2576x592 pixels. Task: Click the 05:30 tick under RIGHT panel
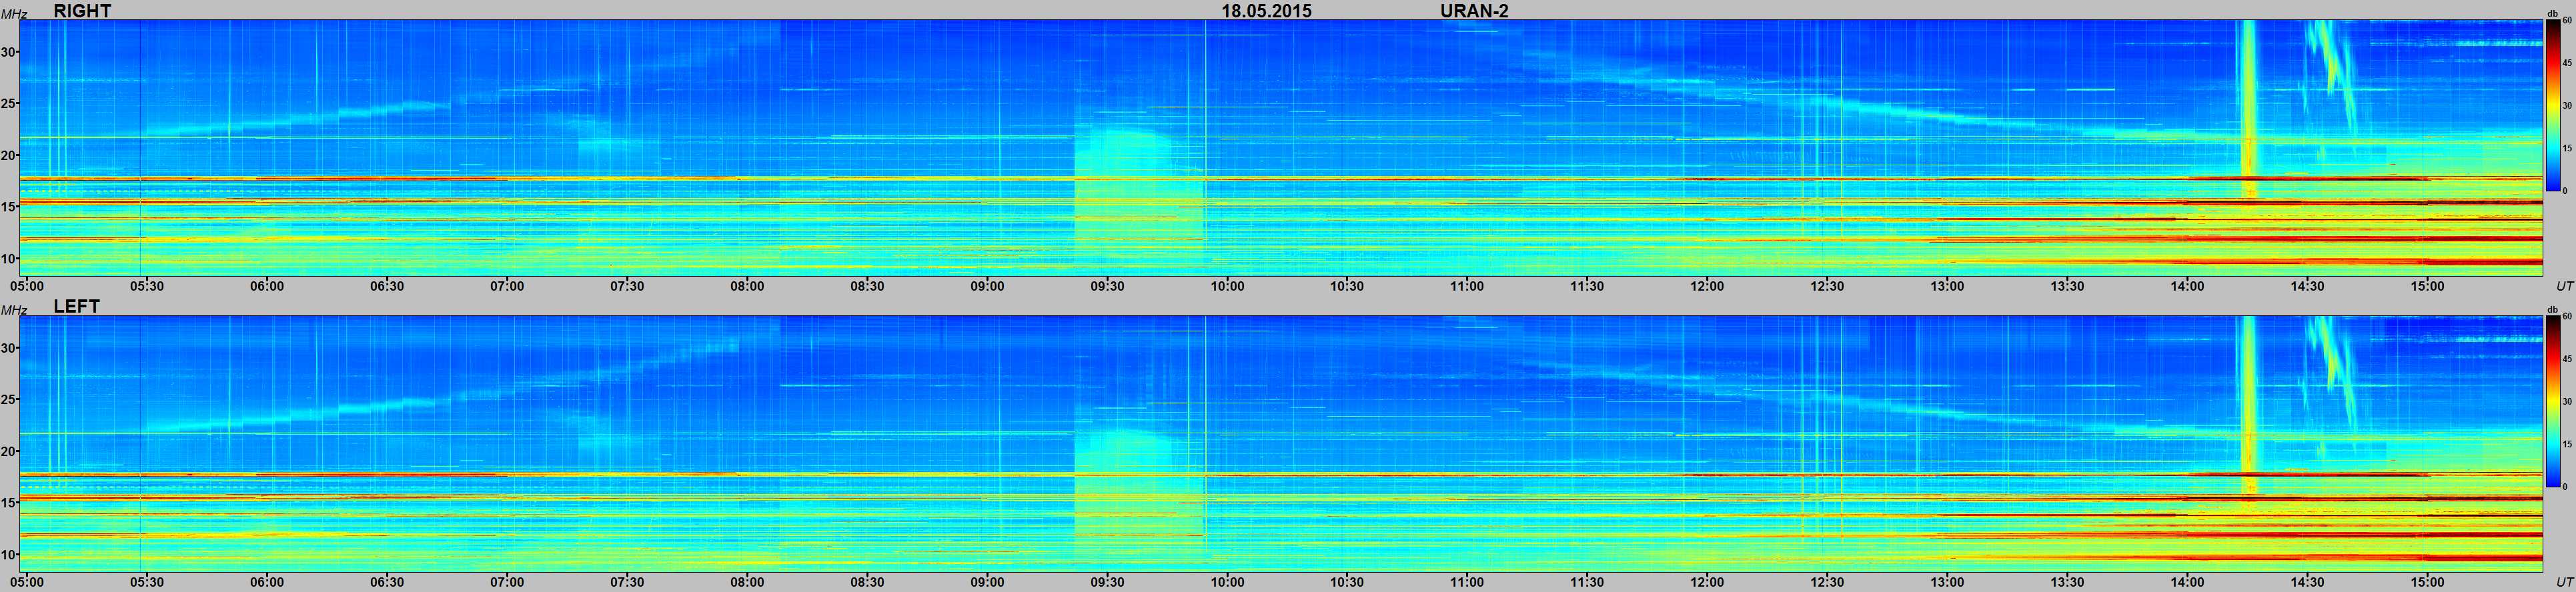click(147, 286)
